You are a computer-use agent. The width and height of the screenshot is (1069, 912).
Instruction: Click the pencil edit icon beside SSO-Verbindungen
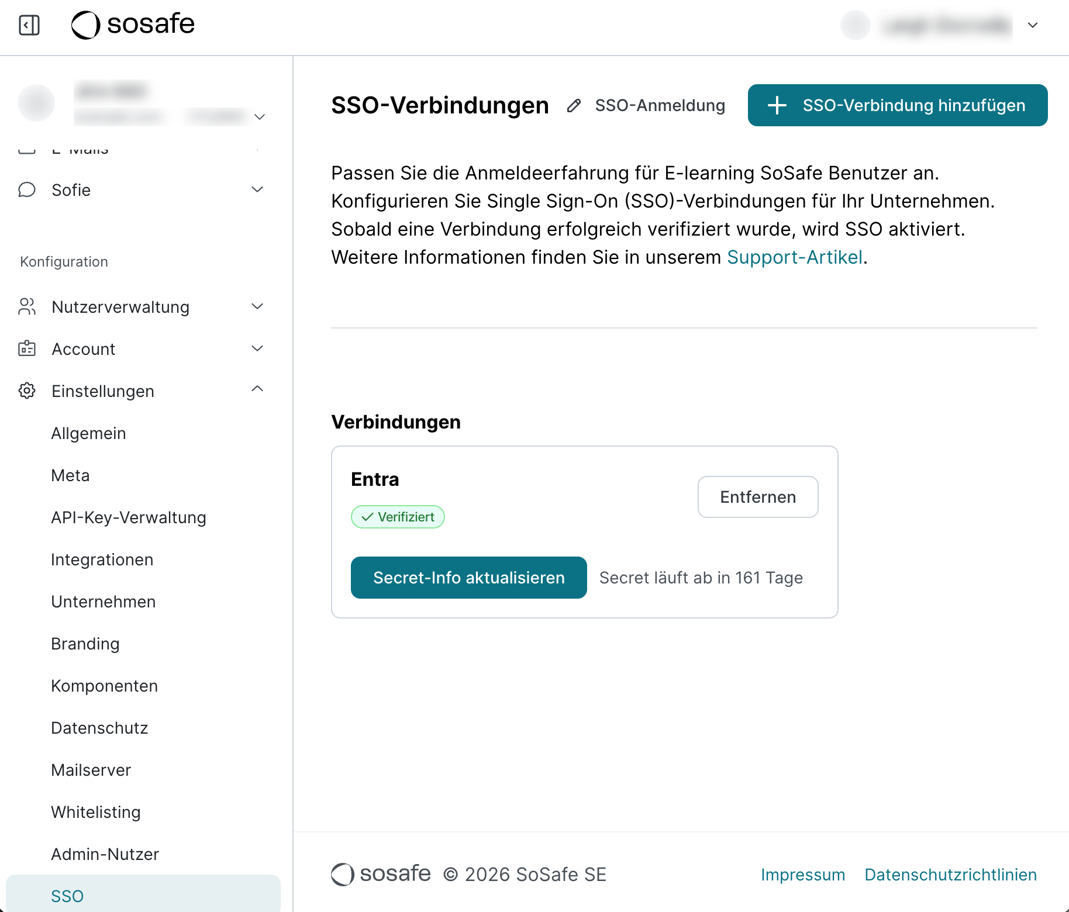coord(574,106)
